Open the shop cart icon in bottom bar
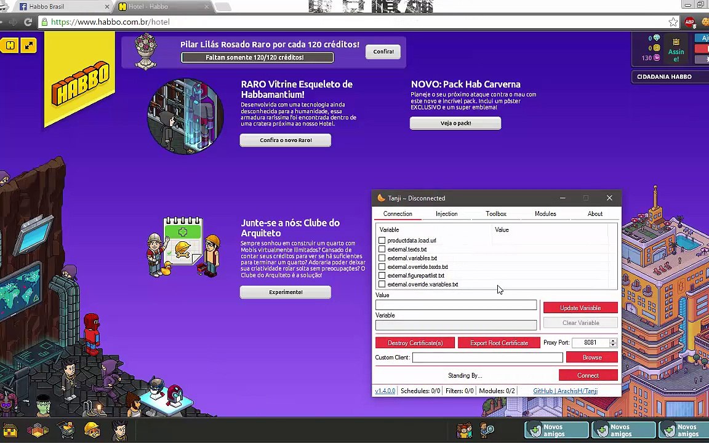 coord(66,429)
